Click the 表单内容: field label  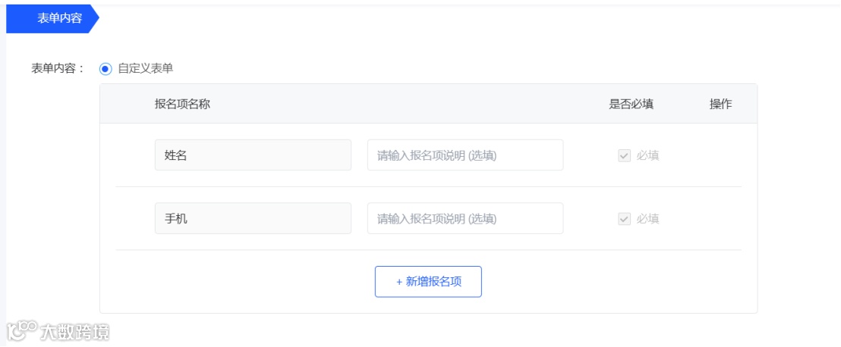click(x=58, y=68)
